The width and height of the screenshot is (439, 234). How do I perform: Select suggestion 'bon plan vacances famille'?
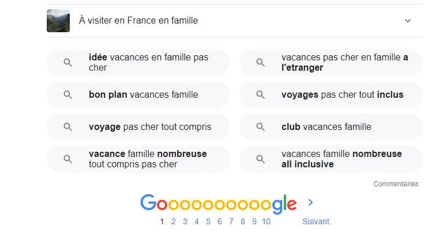138,95
